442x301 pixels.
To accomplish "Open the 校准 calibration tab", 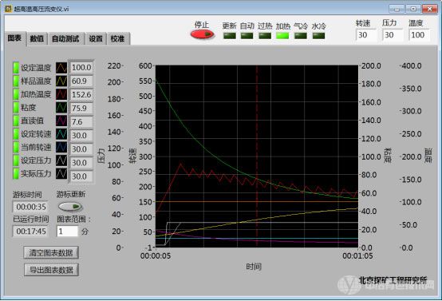I will point(118,38).
